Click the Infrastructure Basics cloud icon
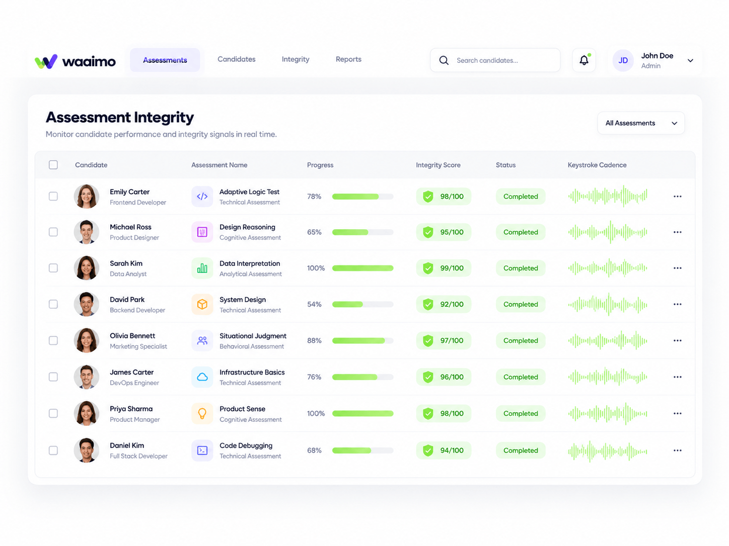The width and height of the screenshot is (729, 546). click(x=202, y=377)
